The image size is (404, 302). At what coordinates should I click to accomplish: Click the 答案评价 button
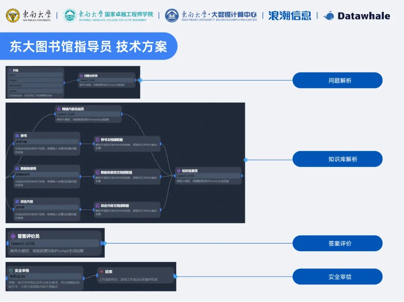(337, 243)
